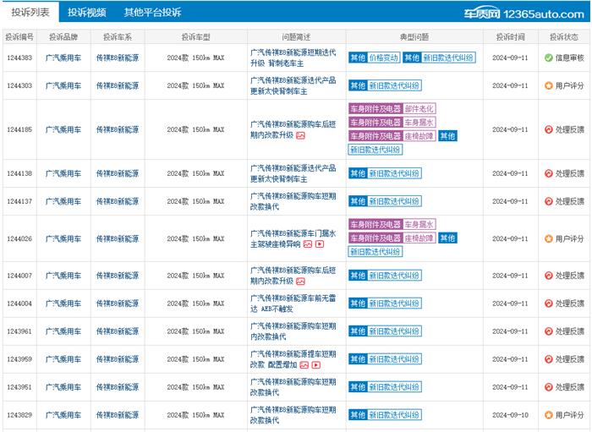Click the red feedback icon for complaint 1244185

pos(549,129)
